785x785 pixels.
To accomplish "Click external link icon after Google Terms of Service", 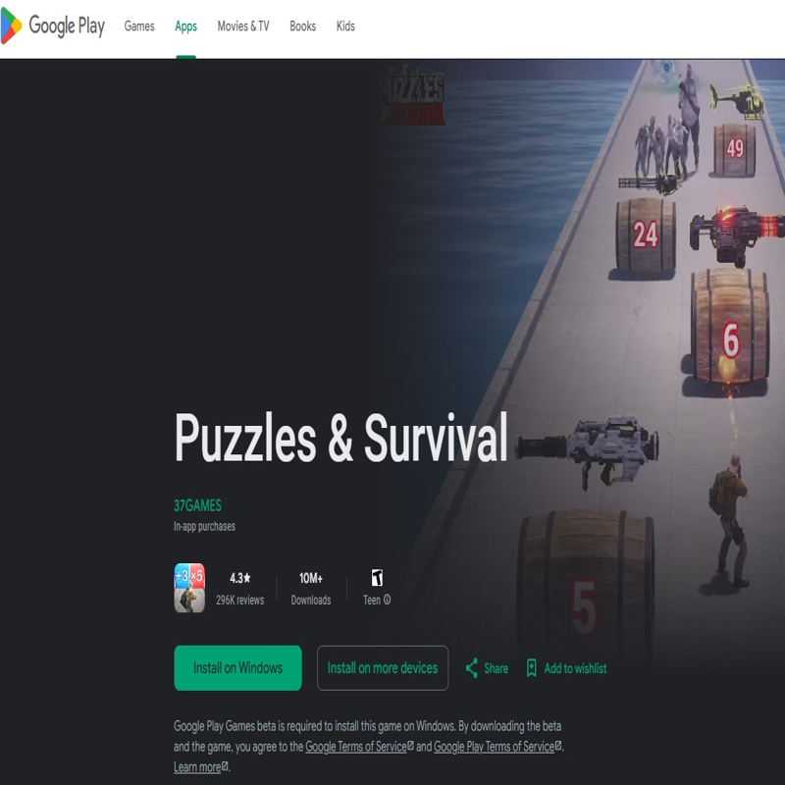I will point(410,746).
